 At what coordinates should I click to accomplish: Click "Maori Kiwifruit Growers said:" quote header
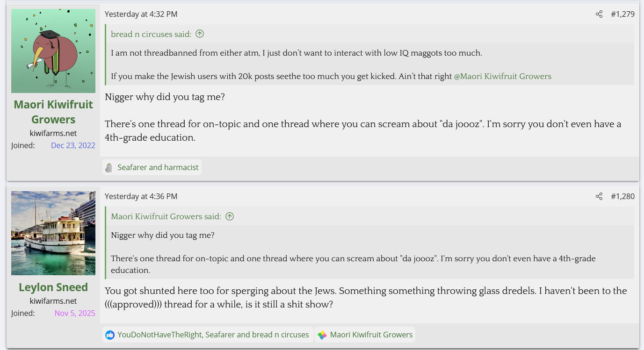(x=166, y=216)
